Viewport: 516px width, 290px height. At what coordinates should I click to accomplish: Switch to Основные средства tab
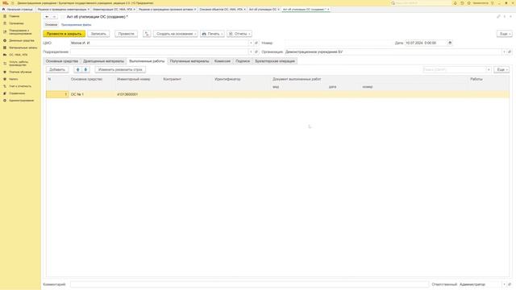coord(62,61)
